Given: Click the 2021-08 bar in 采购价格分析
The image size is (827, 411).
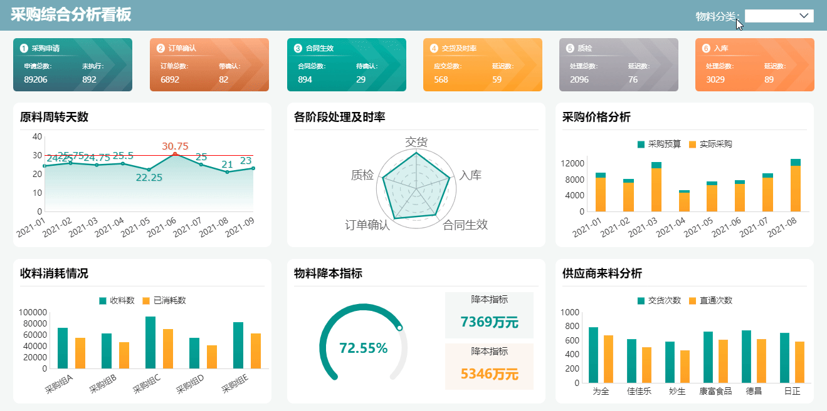Looking at the screenshot, I should [x=796, y=185].
